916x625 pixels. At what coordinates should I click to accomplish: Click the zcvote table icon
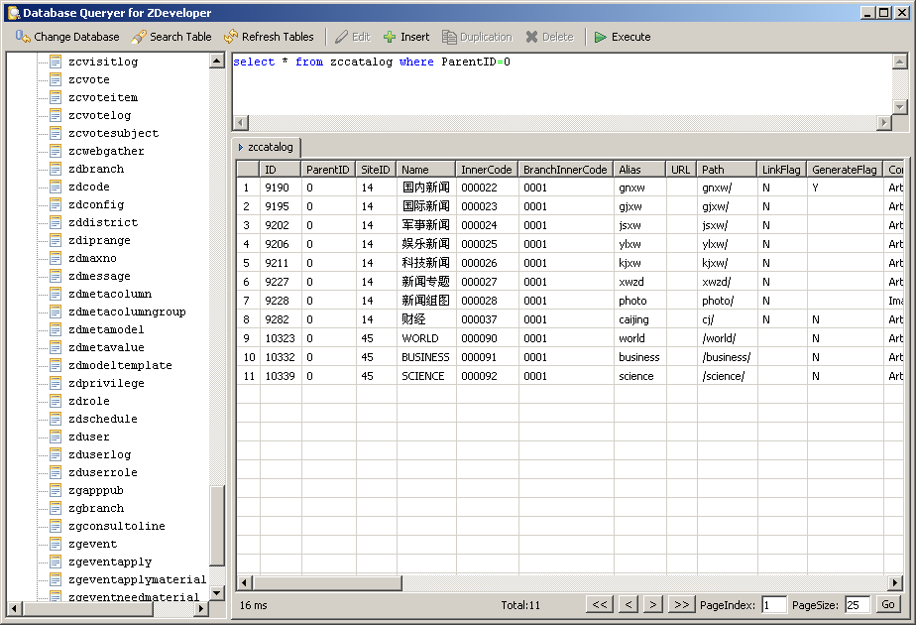click(56, 79)
